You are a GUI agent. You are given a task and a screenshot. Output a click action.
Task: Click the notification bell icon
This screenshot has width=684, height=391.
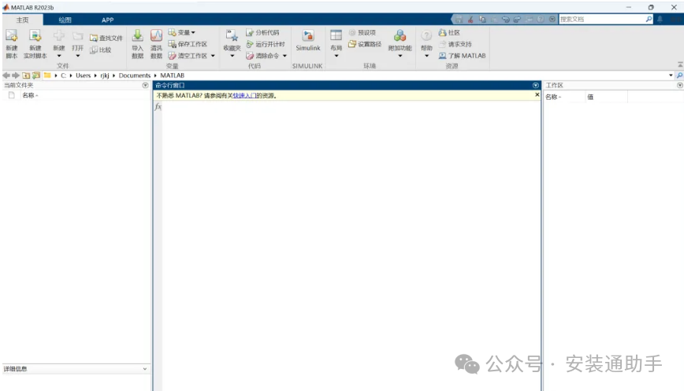tap(660, 19)
